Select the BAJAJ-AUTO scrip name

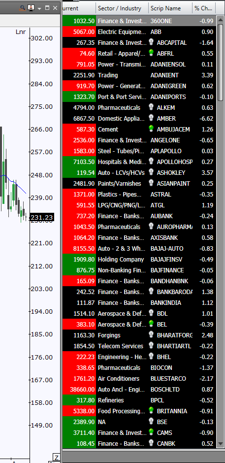[x=167, y=248]
